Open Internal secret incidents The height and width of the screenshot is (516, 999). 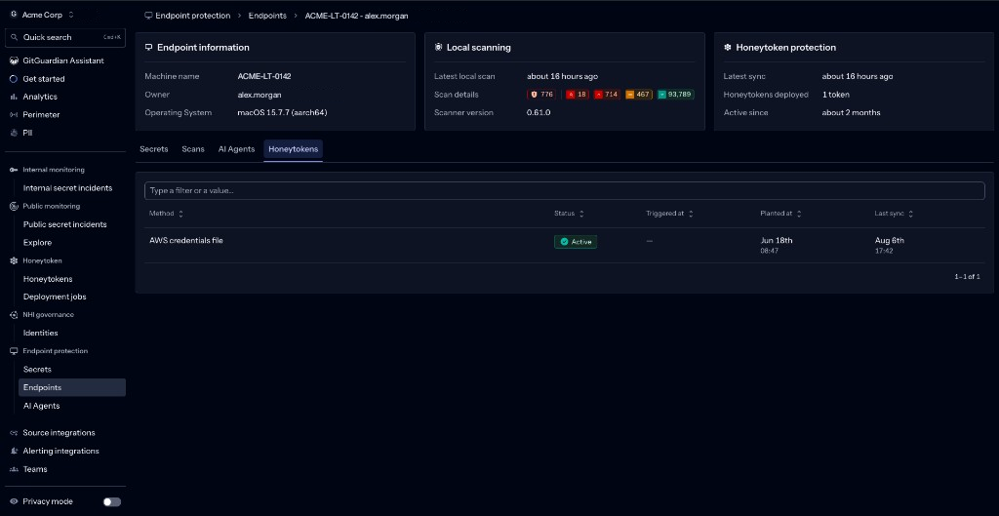[x=67, y=188]
